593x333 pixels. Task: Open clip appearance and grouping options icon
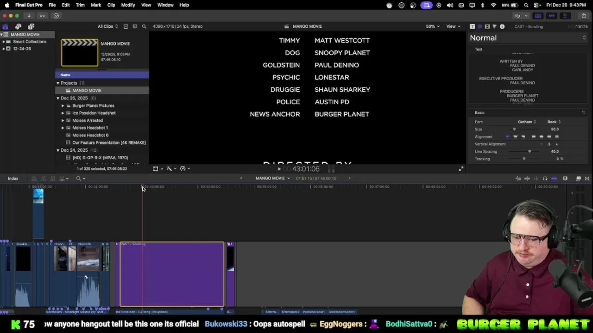135,26
